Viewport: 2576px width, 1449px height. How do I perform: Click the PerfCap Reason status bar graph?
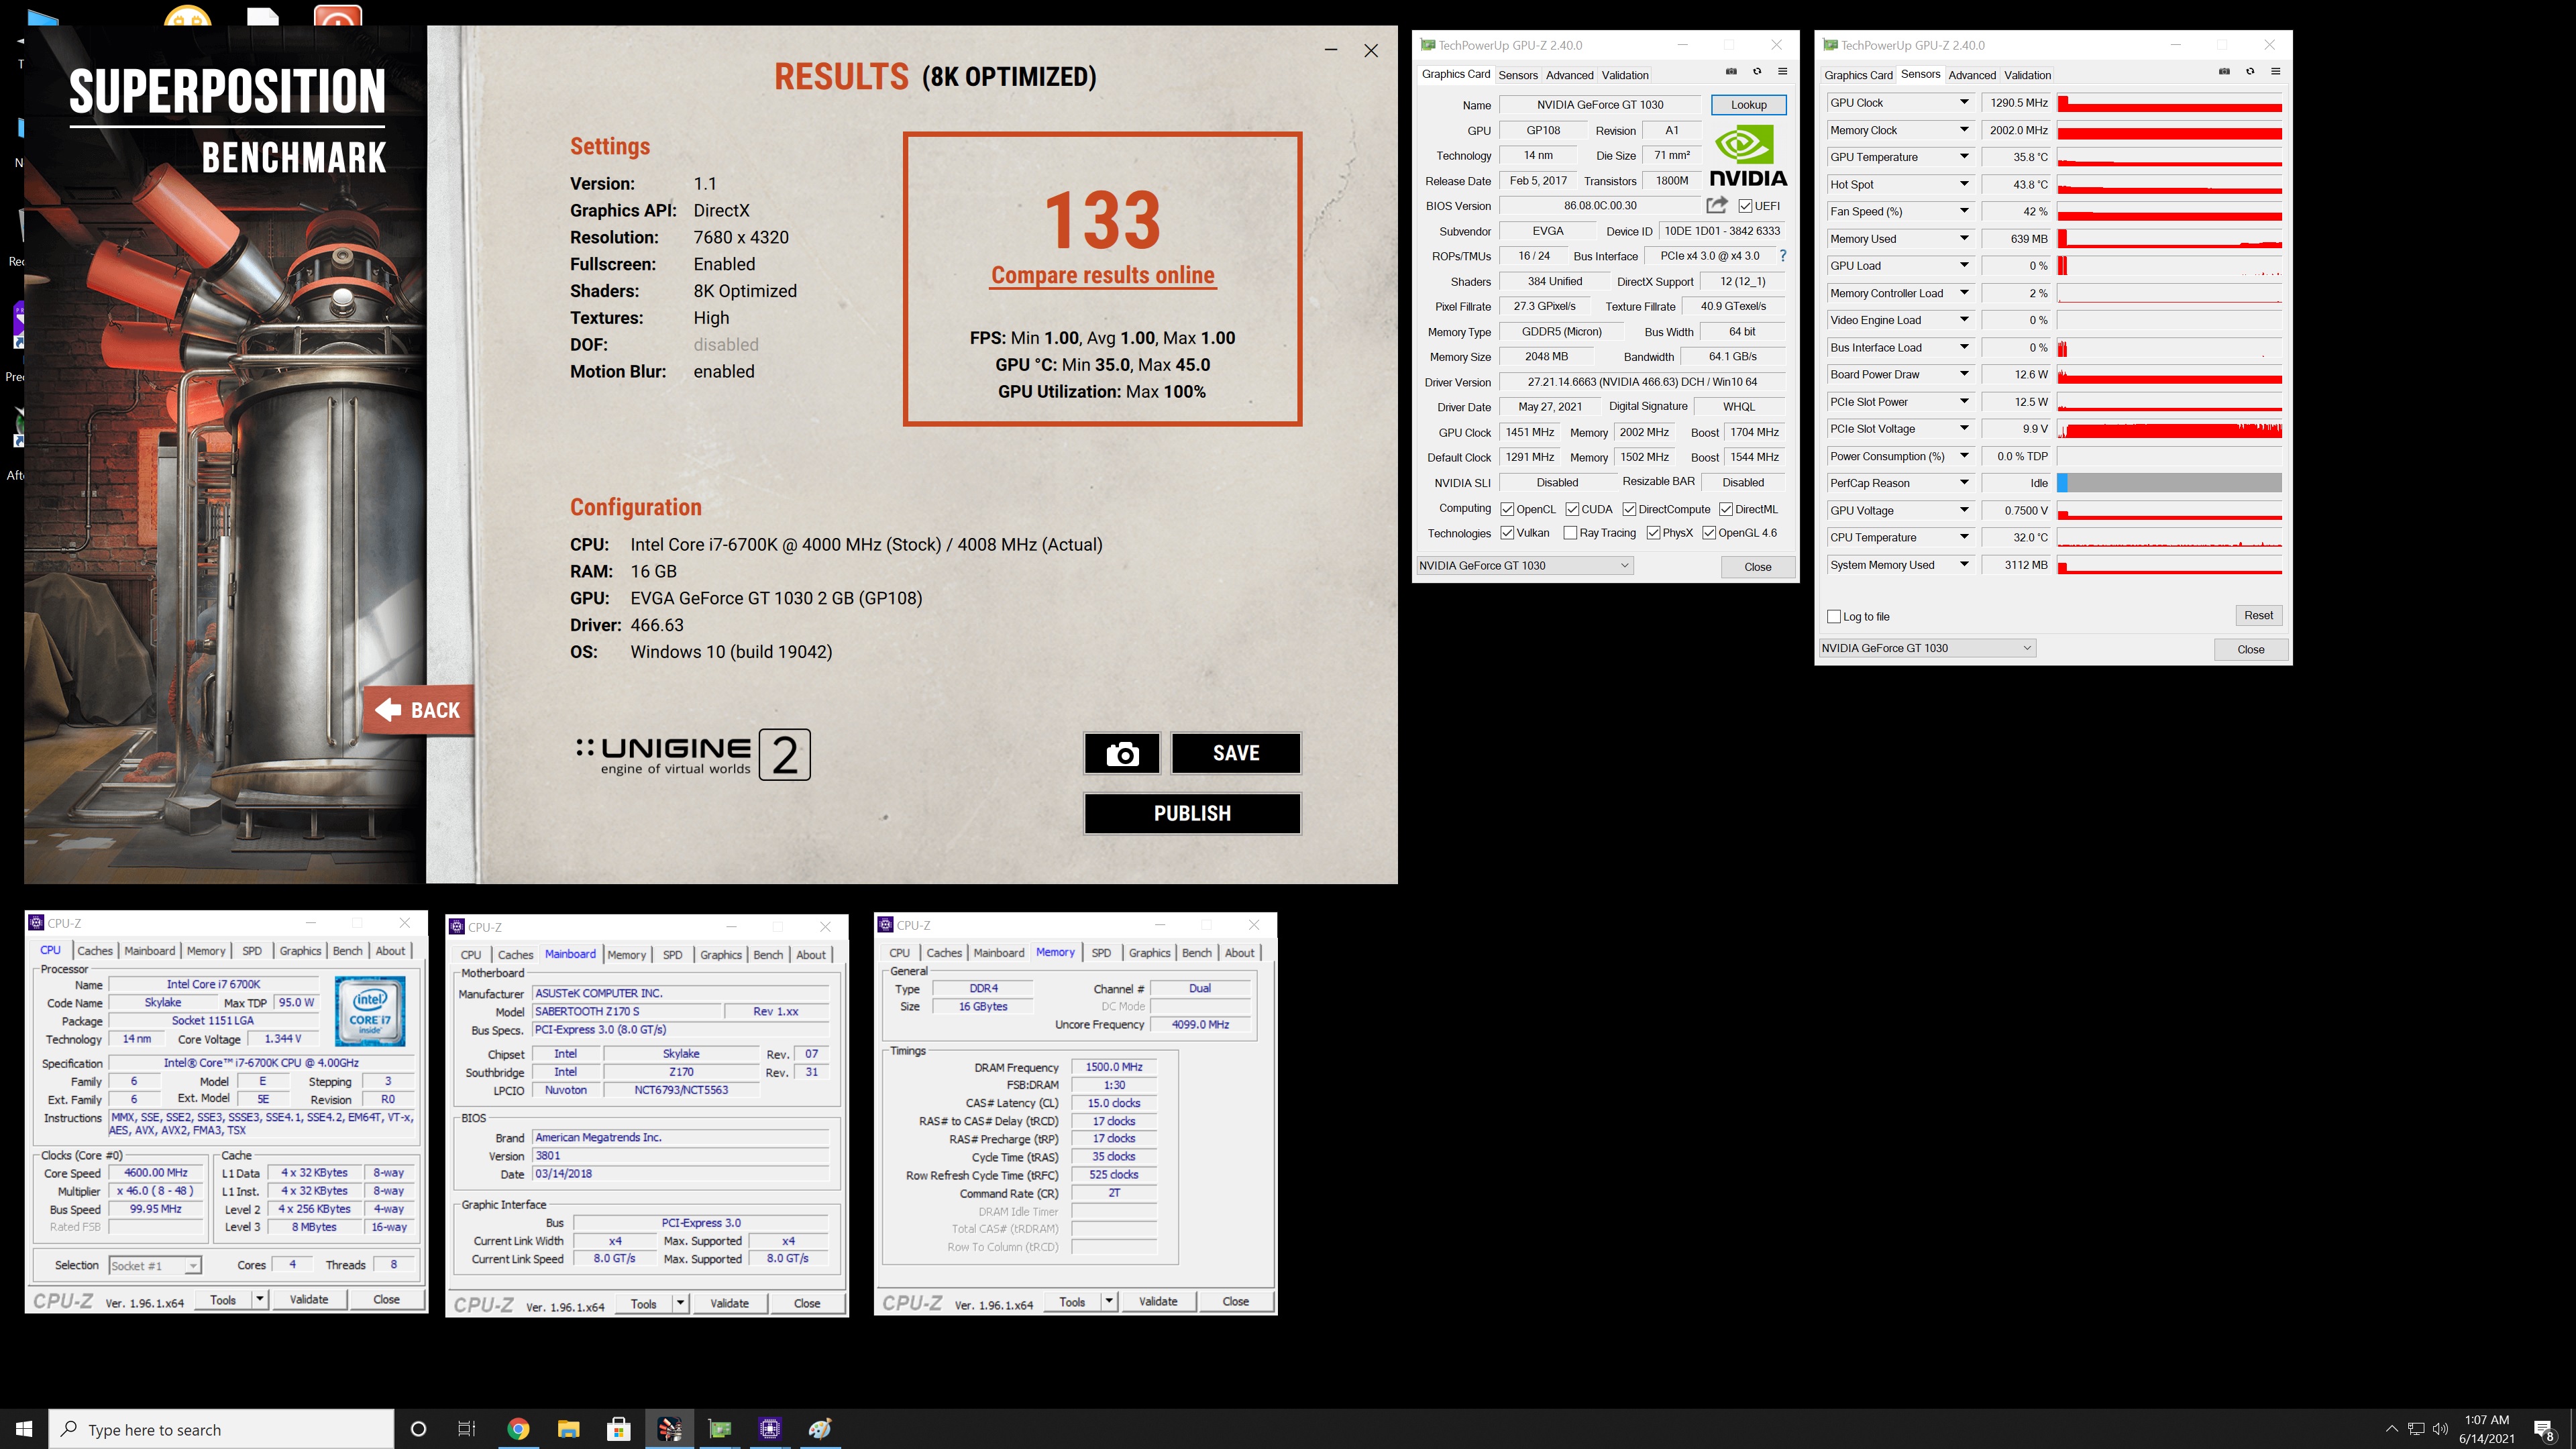click(x=2169, y=483)
